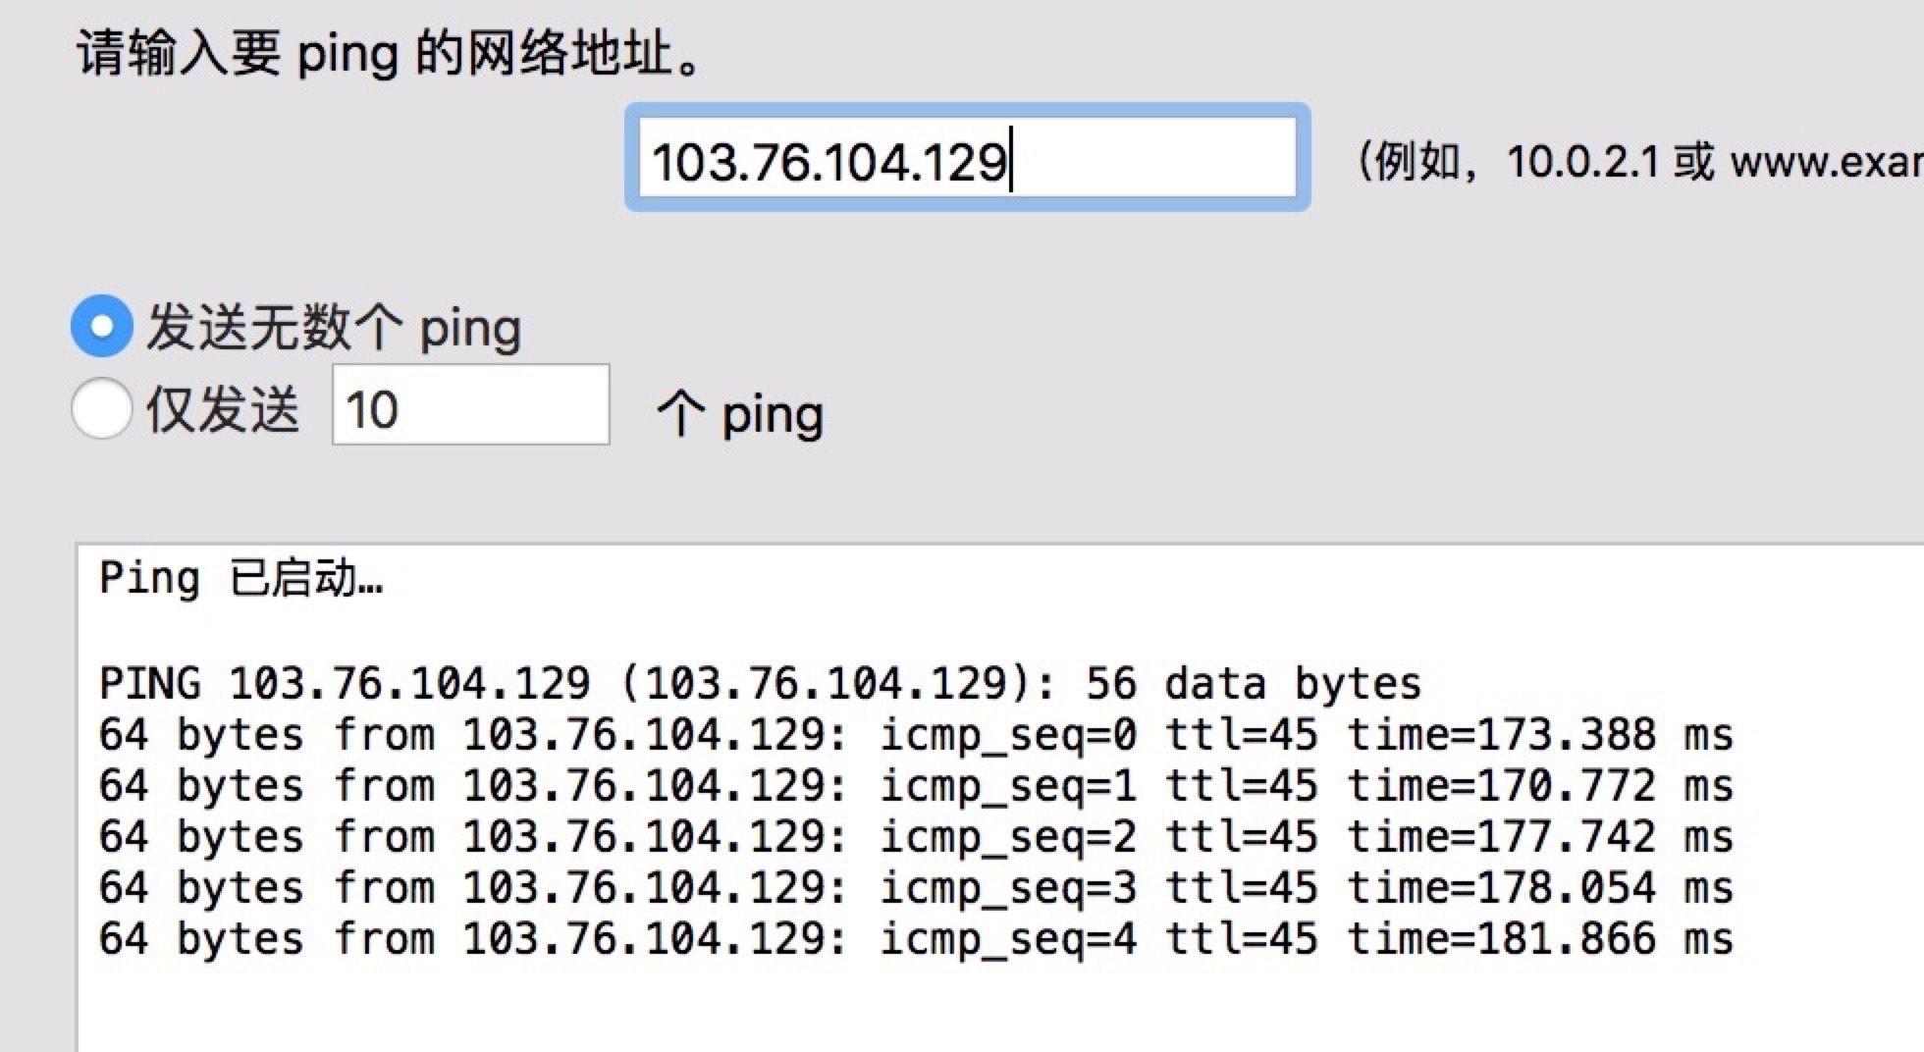
Task: Click the icmp_seq=1 text in output
Action: pyautogui.click(x=1007, y=786)
